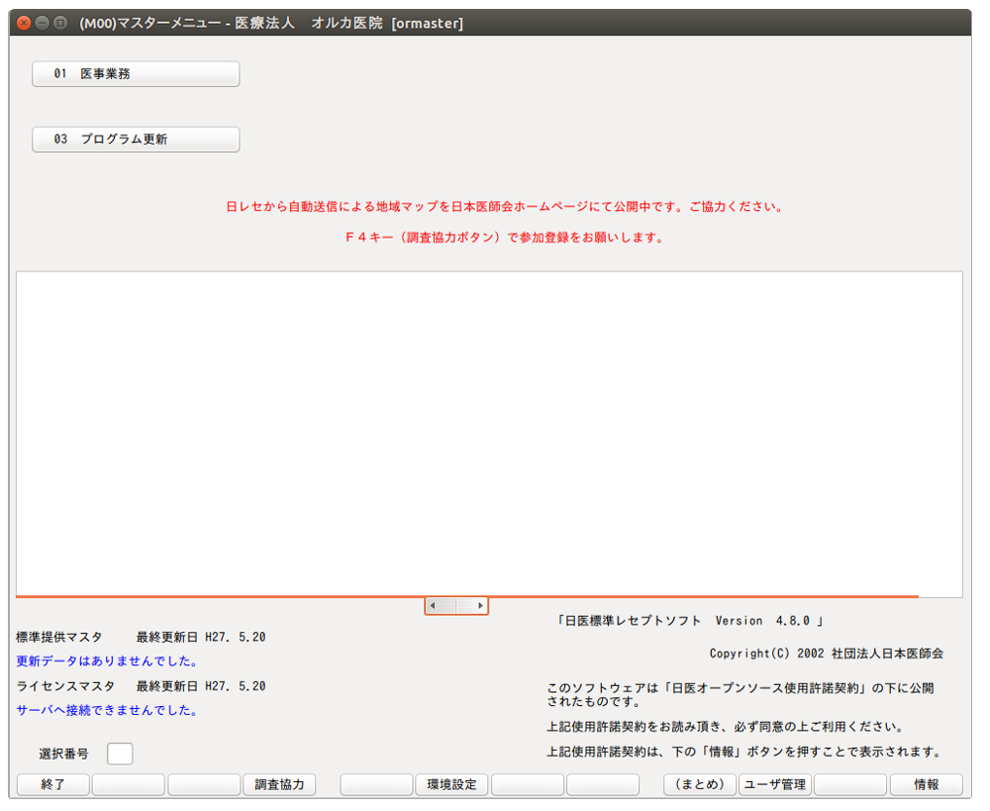Open 環境設定 button
This screenshot has height=811, width=990.
coord(451,784)
